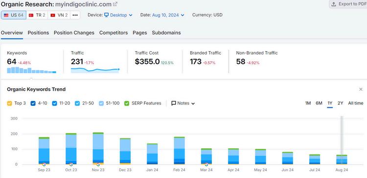Click the Traffic Cost value $355.0

[x=147, y=62]
